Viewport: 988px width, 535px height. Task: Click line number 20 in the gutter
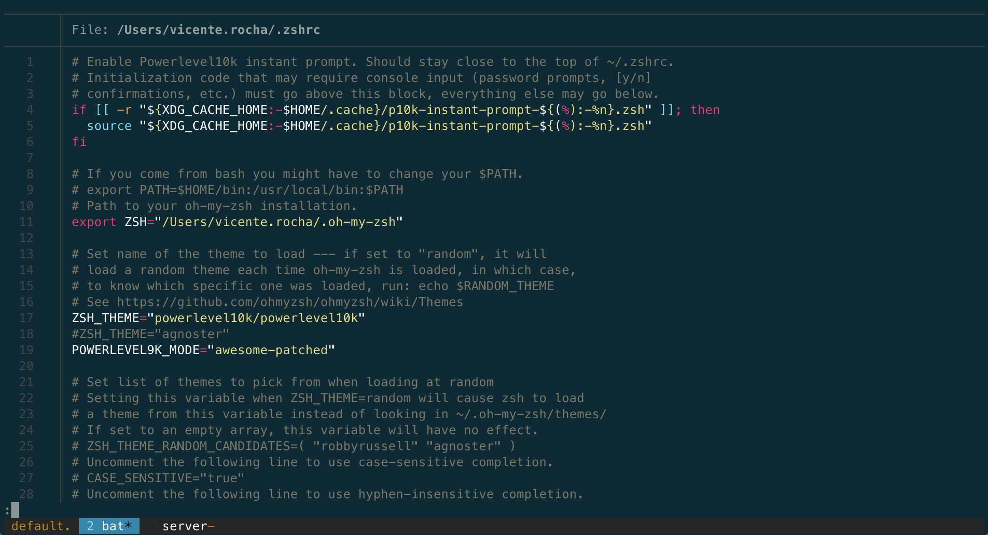[26, 366]
